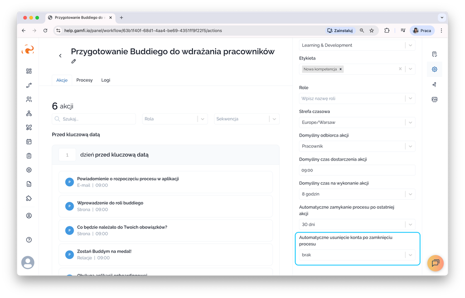Click the pencil icon to edit title
Screen dimensions: 465x298
point(74,61)
